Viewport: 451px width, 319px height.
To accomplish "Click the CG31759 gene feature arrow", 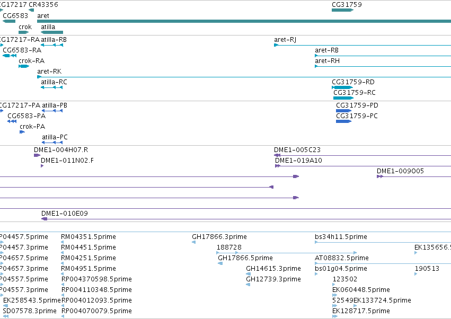I will pyautogui.click(x=342, y=10).
